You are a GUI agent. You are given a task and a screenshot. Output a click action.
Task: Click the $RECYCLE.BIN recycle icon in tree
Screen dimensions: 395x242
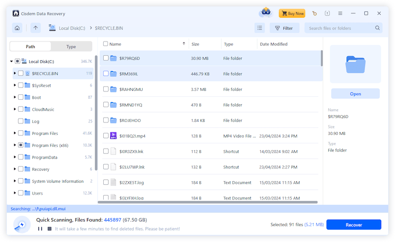(x=28, y=74)
